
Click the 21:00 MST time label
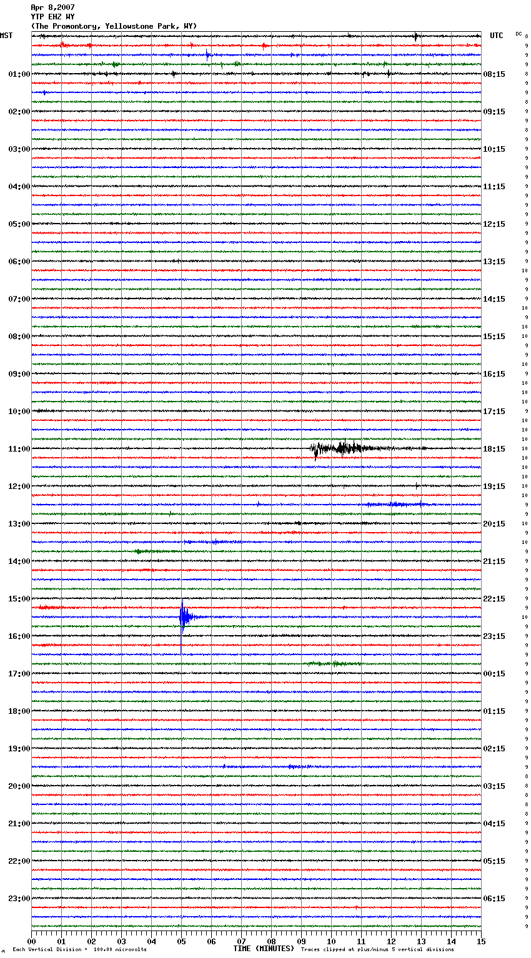coord(19,824)
